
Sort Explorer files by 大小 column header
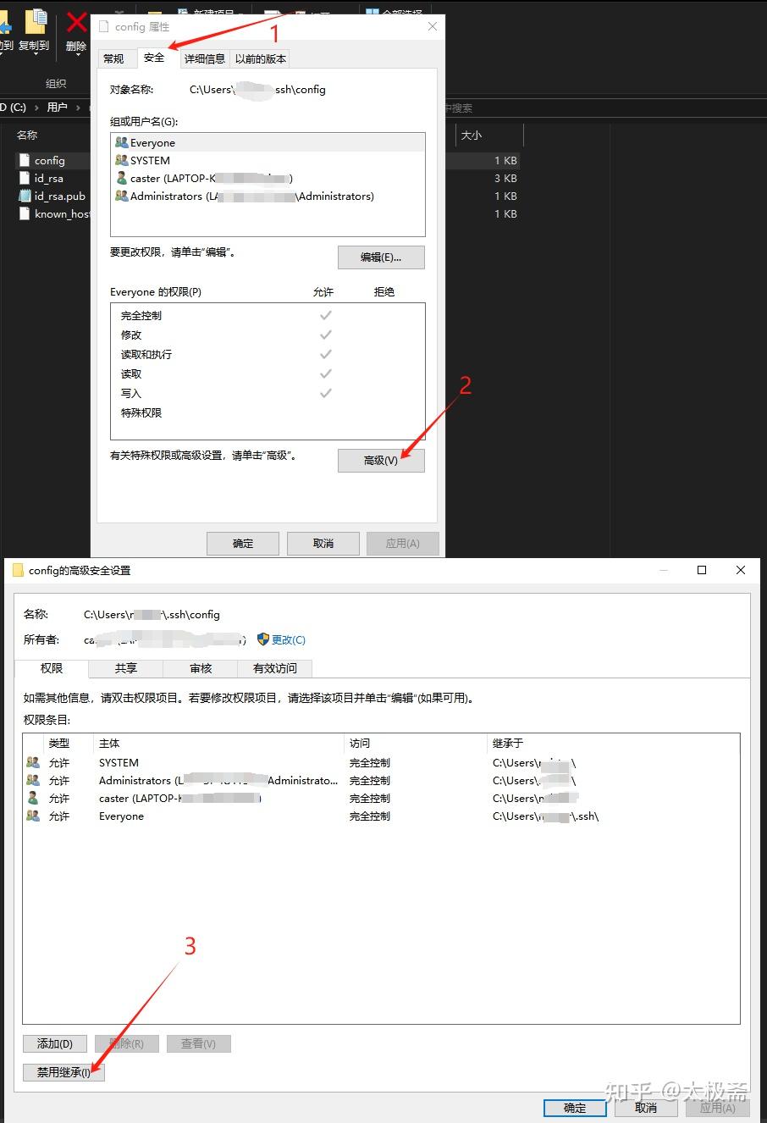point(472,135)
